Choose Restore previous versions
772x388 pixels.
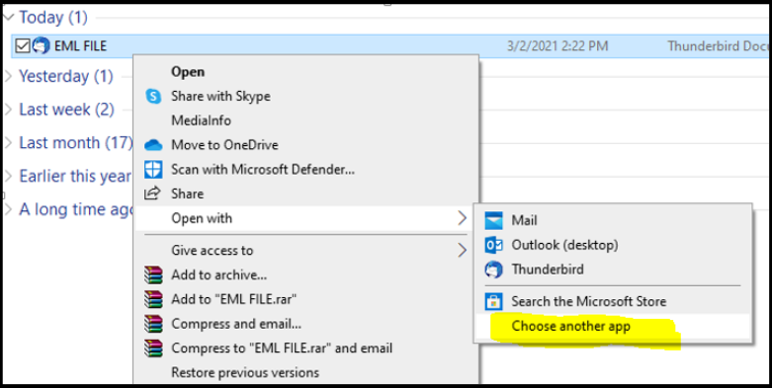(x=245, y=372)
